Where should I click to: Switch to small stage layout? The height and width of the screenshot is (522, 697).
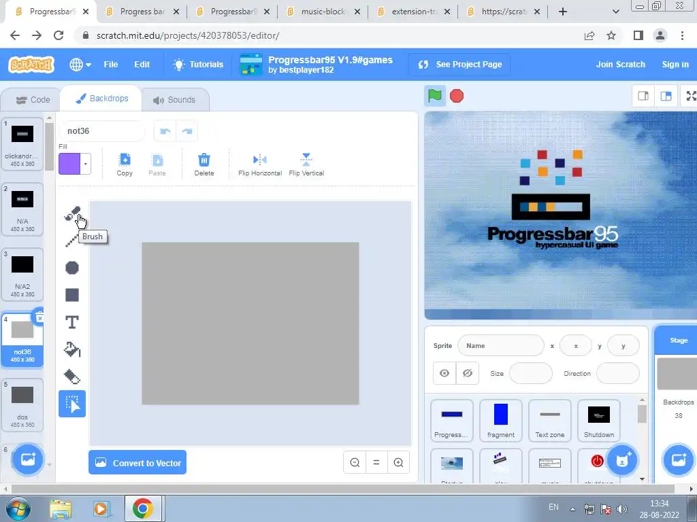click(x=643, y=96)
